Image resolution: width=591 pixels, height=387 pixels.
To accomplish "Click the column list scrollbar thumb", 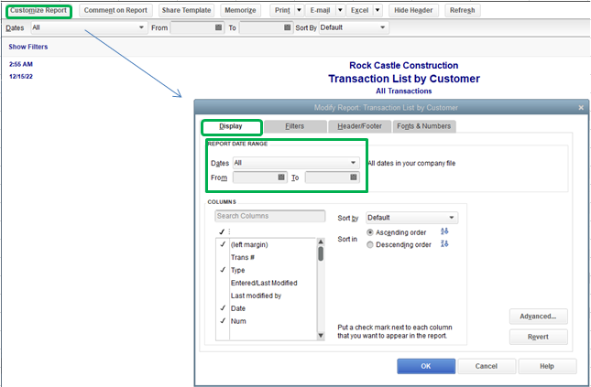I will pyautogui.click(x=321, y=253).
